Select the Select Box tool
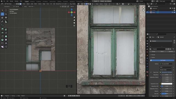Viewport: 176px width, 99px height. [2, 10]
